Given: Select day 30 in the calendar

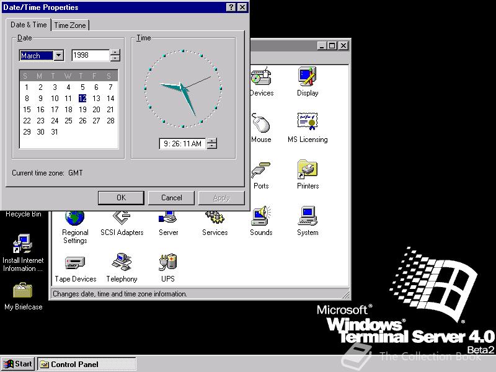Looking at the screenshot, I should tap(40, 132).
